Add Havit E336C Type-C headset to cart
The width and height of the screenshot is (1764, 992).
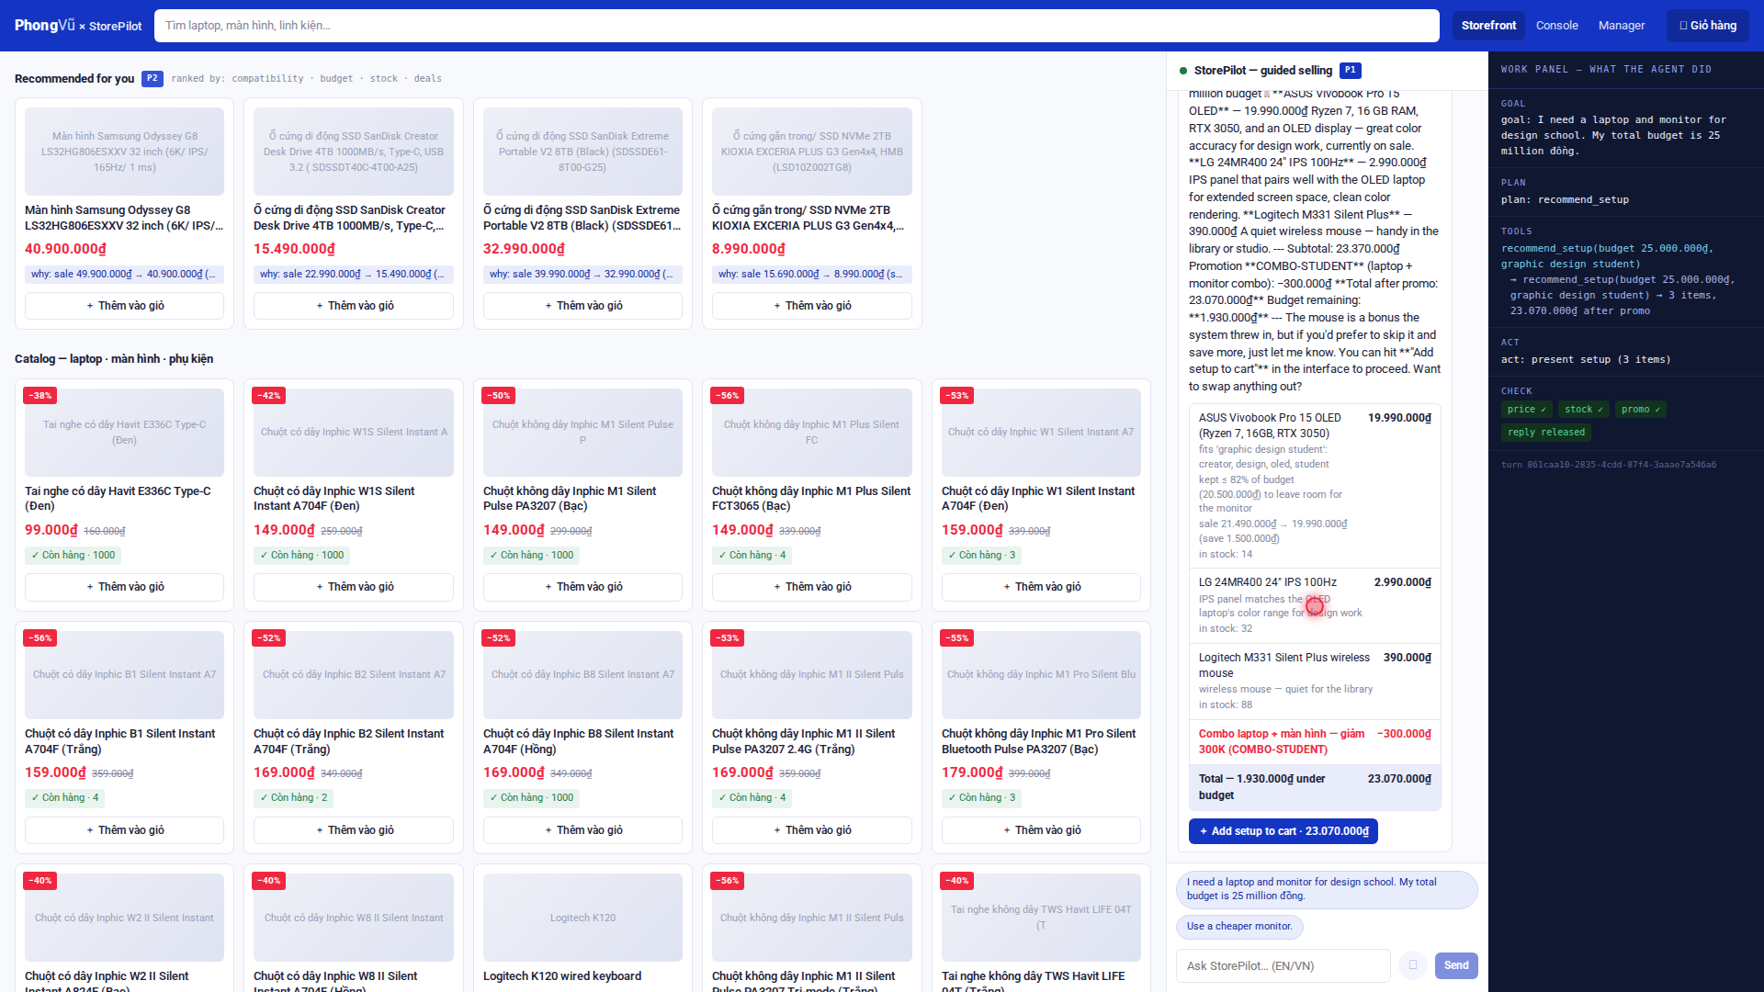[x=124, y=587]
